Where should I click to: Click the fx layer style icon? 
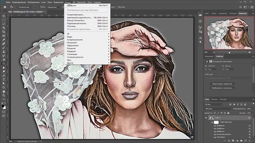click(229, 141)
